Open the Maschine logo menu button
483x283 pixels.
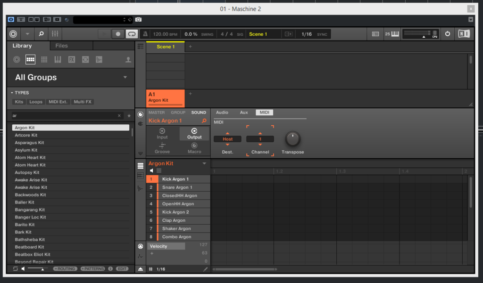pos(13,34)
